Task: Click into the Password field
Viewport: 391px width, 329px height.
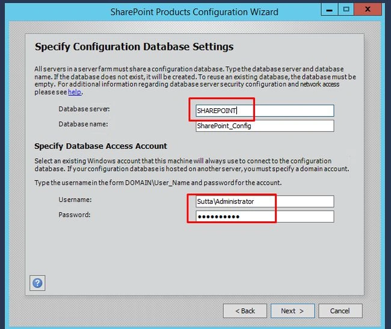Action: tap(265, 217)
